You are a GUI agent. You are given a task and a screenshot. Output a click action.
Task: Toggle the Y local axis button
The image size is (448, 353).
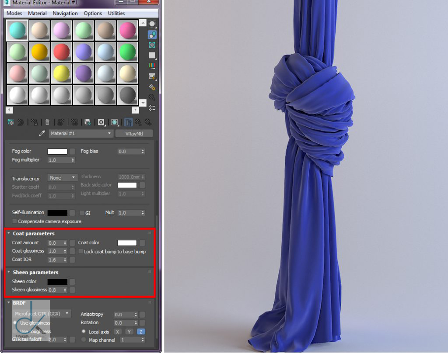(129, 332)
